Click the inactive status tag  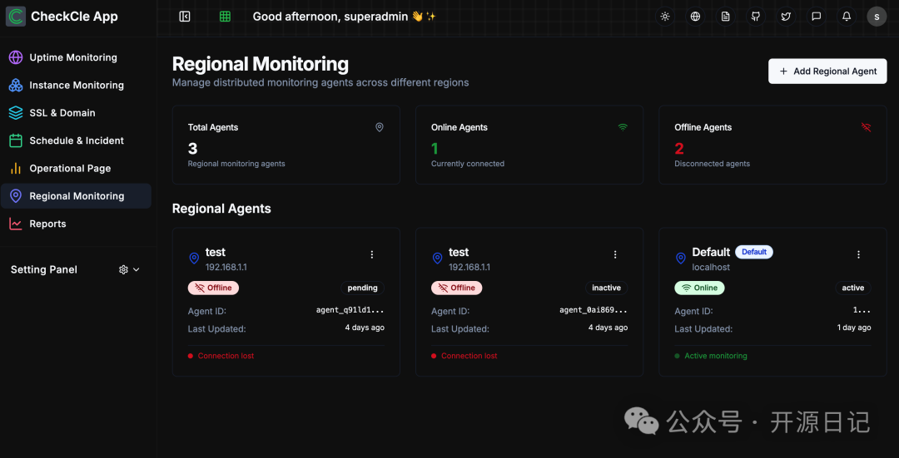607,288
